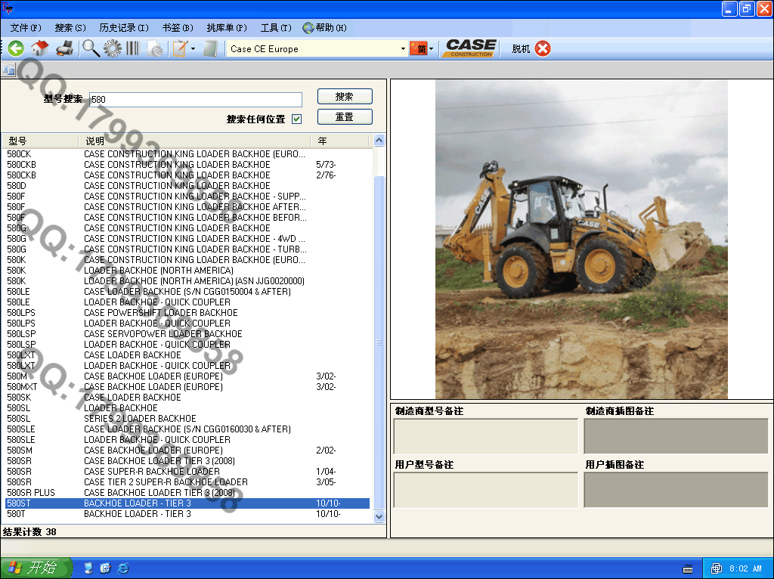Viewport: 774px width, 579px height.
Task: Click the CASE Construction logo
Action: (x=469, y=48)
